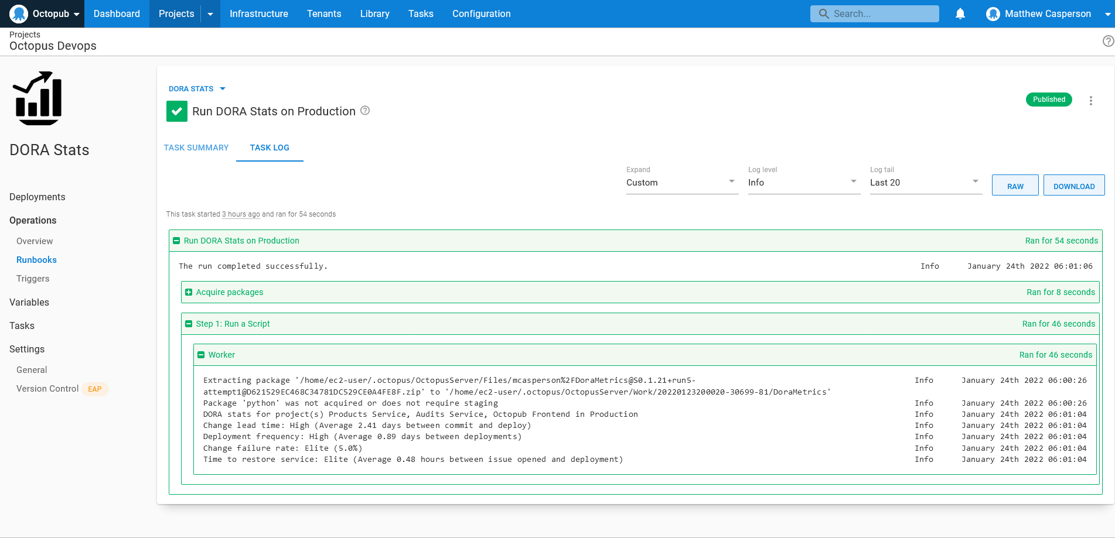Expand the Acquire packages log section
Image resolution: width=1115 pixels, height=538 pixels.
(189, 292)
